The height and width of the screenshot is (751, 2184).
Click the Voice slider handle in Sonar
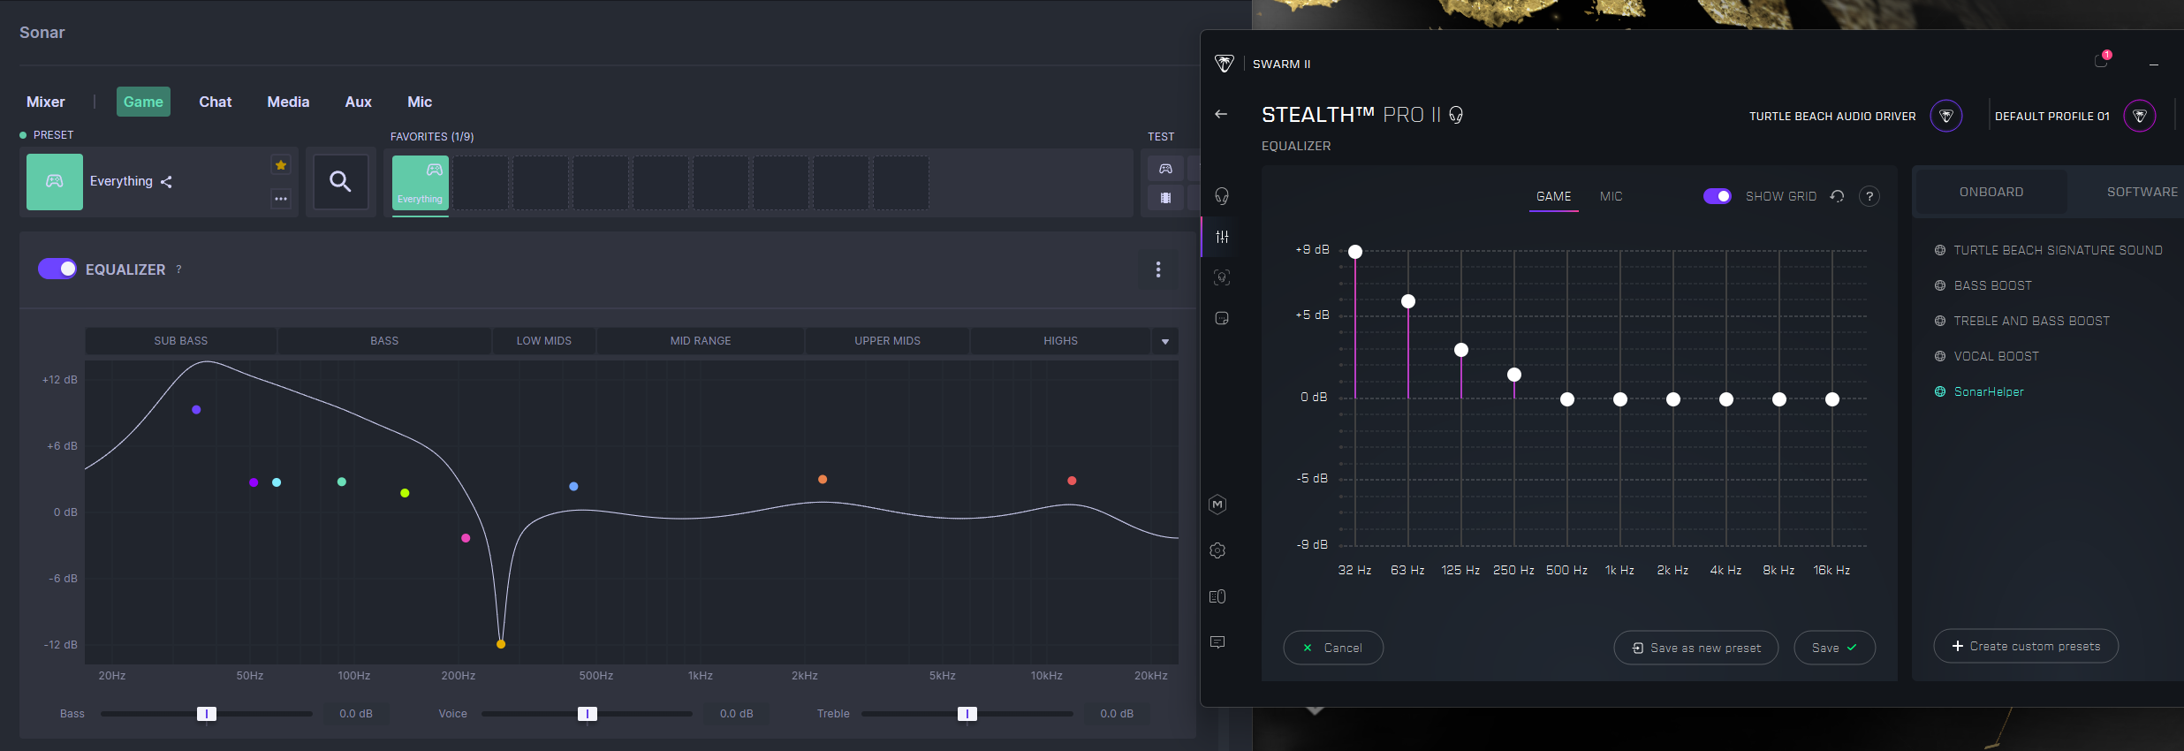click(587, 714)
